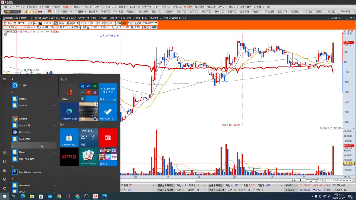Open Office tile in Start menu
Image resolution: width=356 pixels, height=200 pixels.
[69, 92]
